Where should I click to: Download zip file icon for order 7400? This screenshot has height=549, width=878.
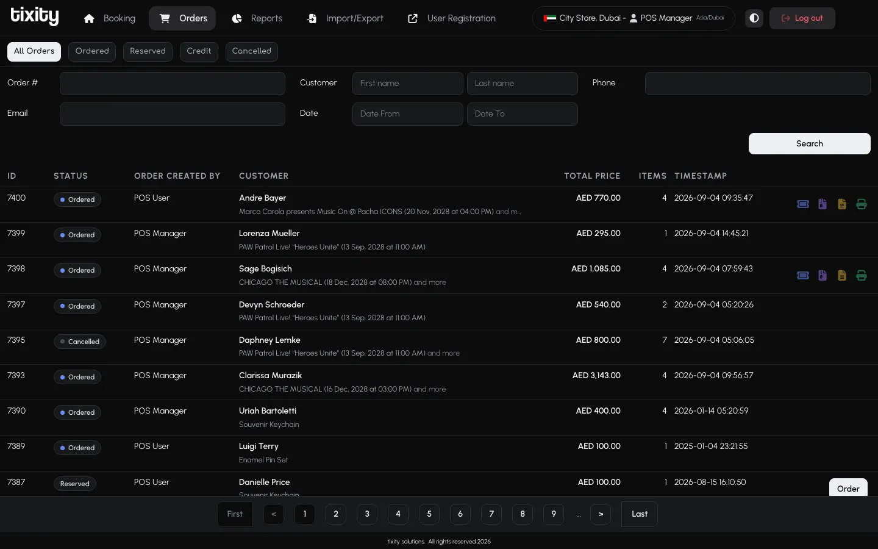(x=823, y=204)
